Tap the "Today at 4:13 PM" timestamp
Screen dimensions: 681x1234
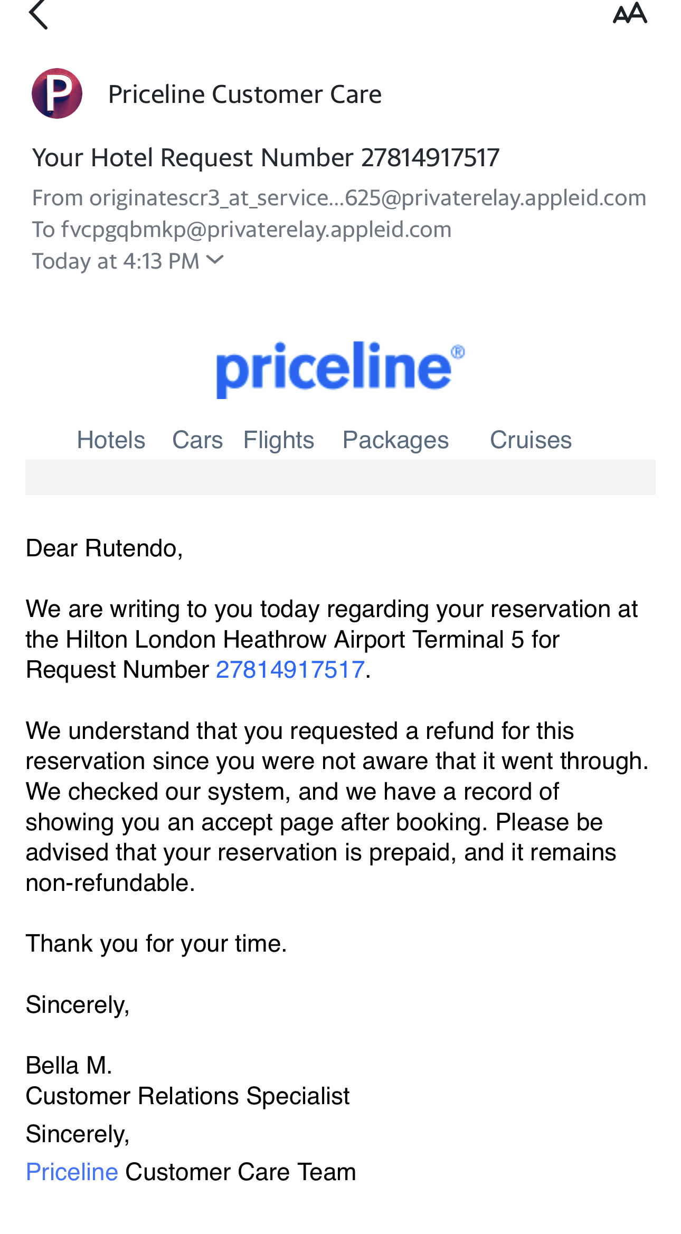(x=116, y=261)
